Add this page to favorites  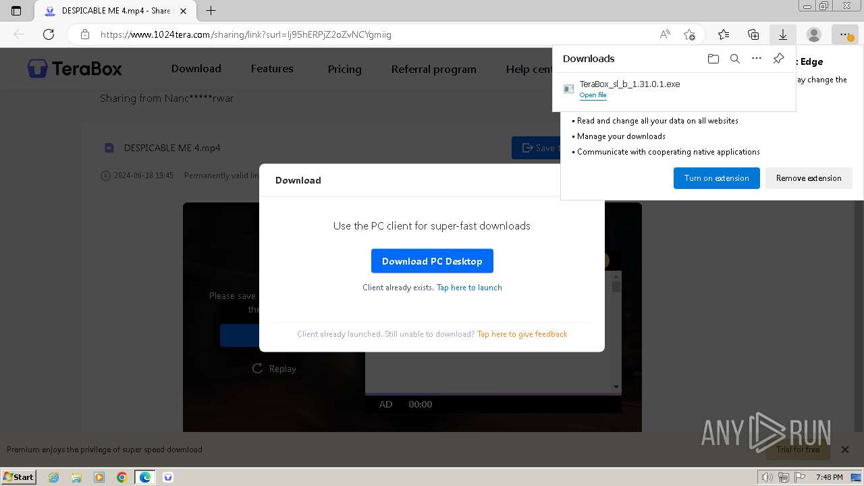click(689, 34)
